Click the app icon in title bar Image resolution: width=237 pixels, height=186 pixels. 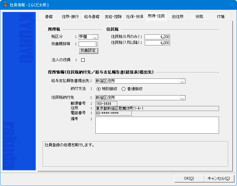pos(5,5)
